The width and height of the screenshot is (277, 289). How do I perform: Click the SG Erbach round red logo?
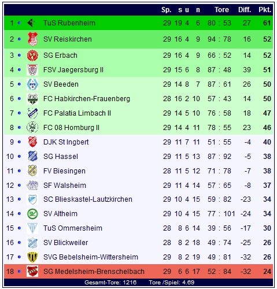[32, 55]
